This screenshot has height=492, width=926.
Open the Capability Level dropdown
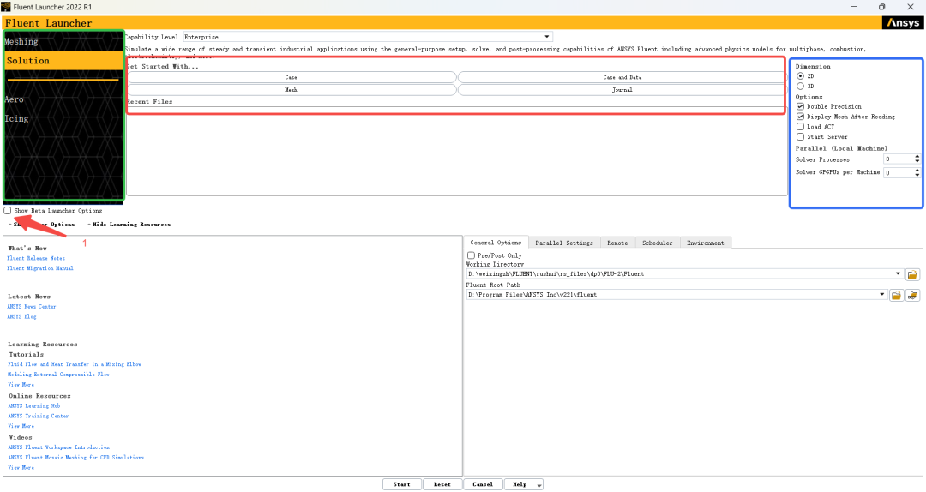(x=367, y=37)
